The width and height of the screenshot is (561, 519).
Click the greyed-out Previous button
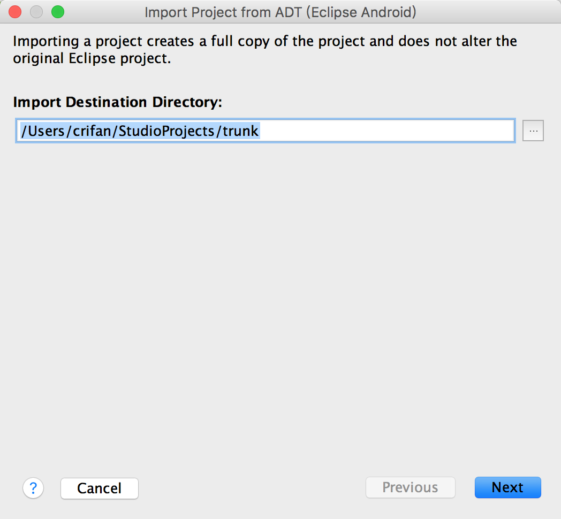[410, 487]
